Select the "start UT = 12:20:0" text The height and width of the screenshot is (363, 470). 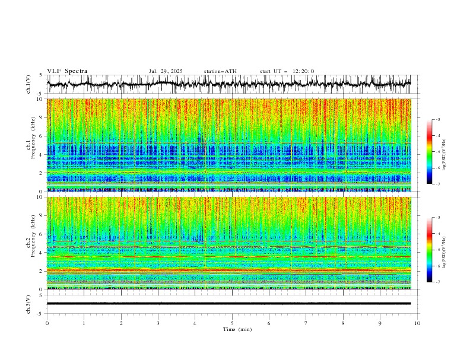pyautogui.click(x=287, y=71)
